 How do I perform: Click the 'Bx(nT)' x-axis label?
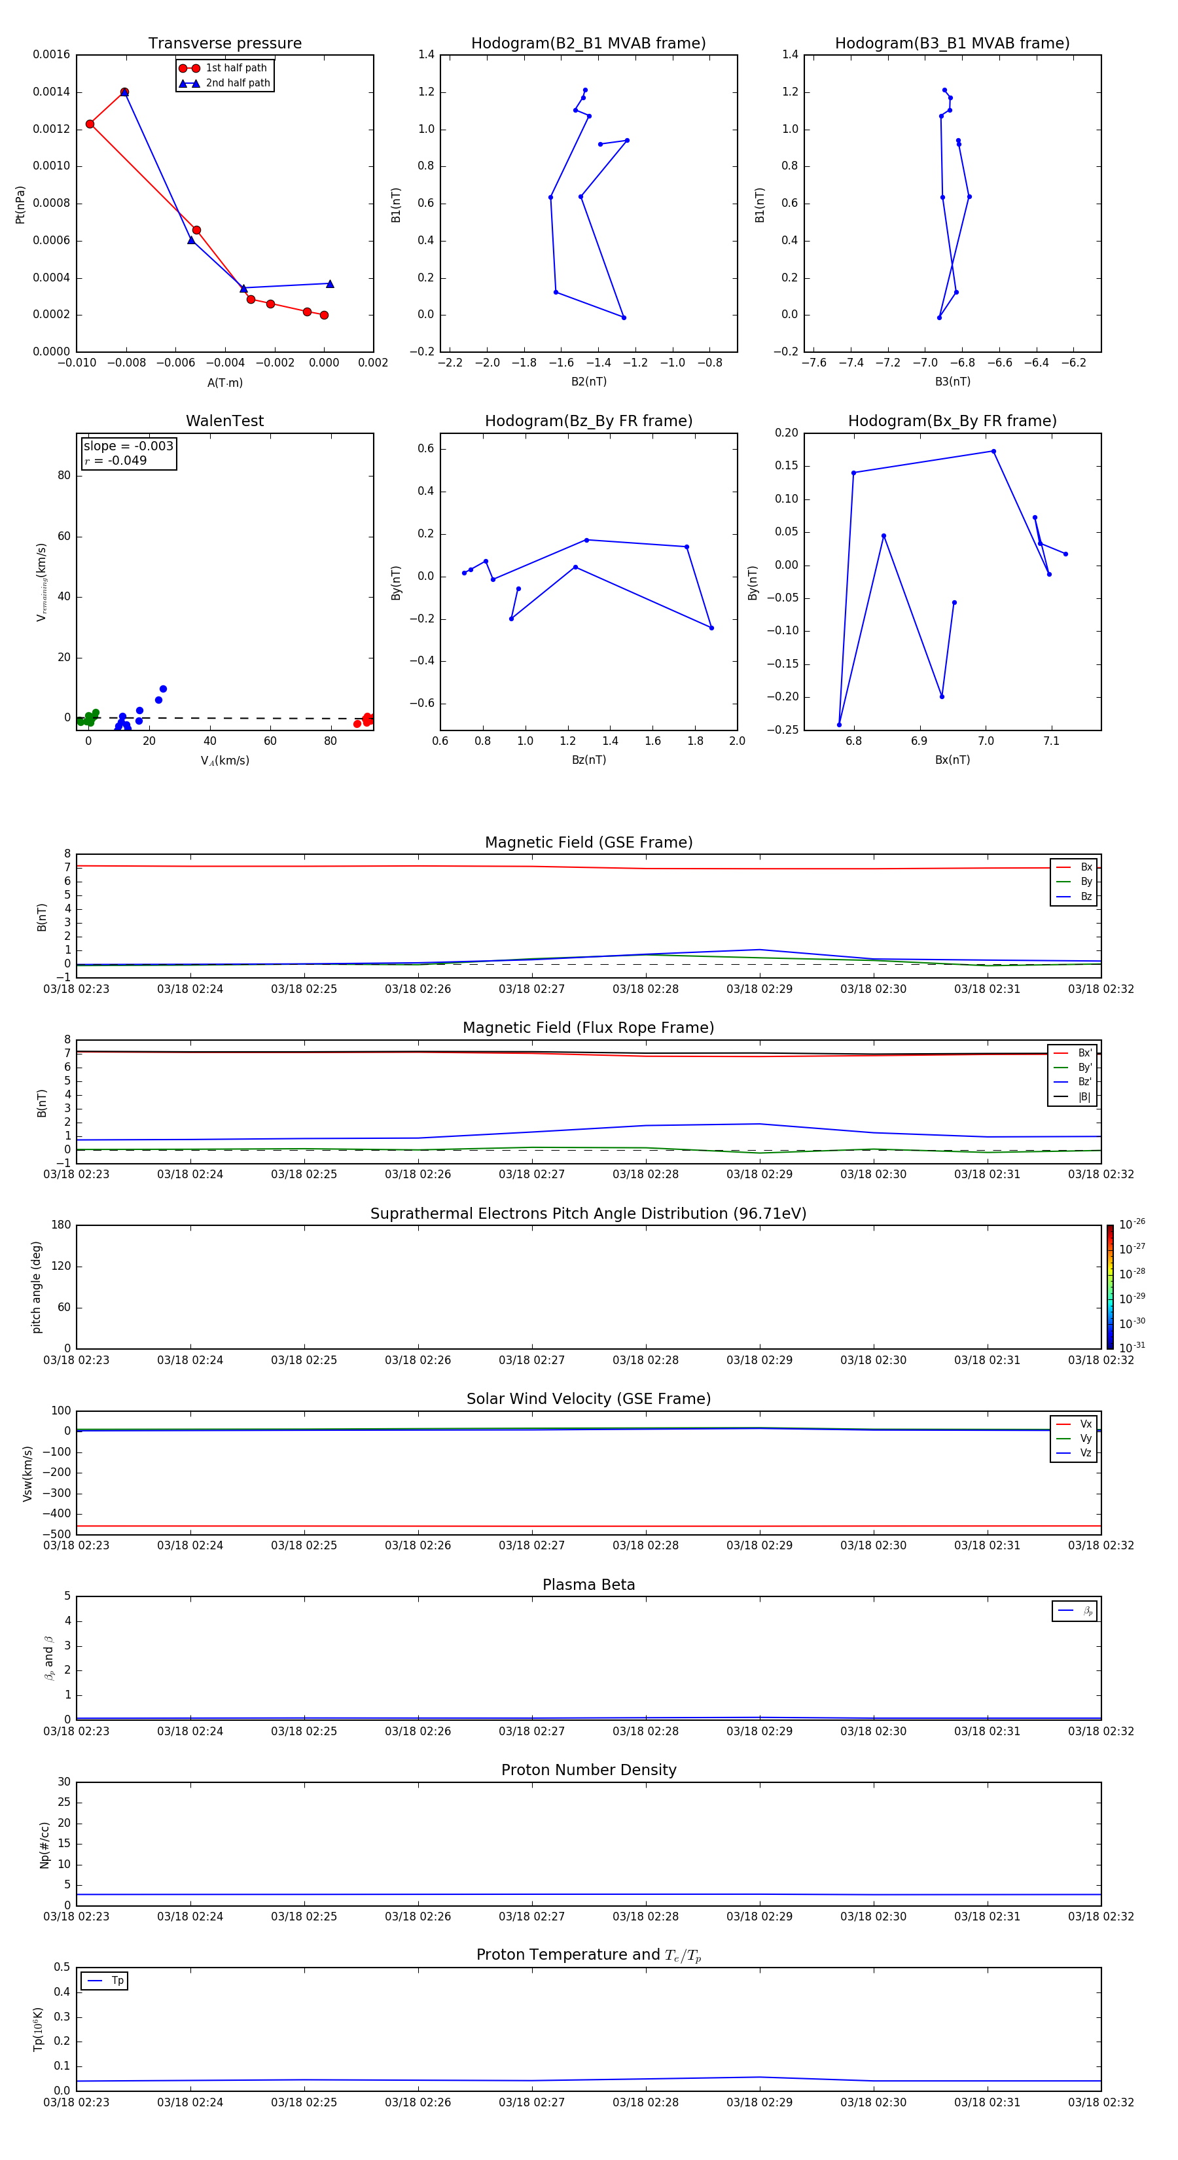point(952,760)
